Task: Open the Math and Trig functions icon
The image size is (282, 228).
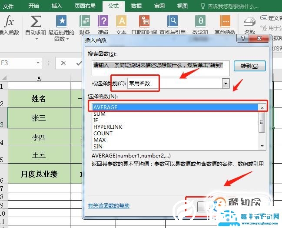Action: pos(200,21)
